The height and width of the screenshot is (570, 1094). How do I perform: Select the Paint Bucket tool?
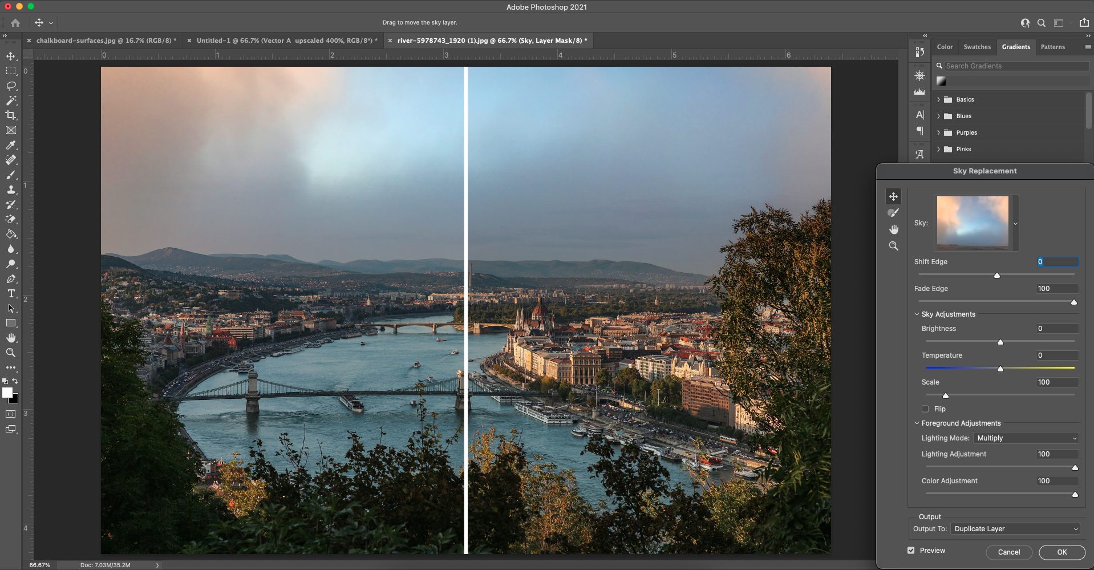point(11,234)
